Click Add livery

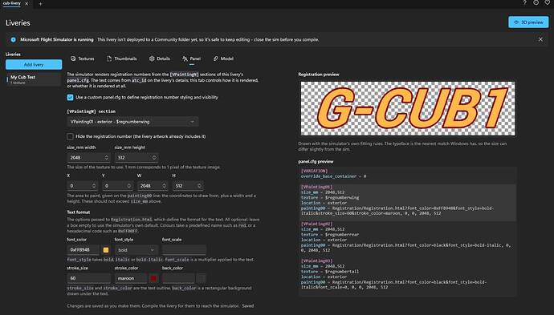pos(34,65)
